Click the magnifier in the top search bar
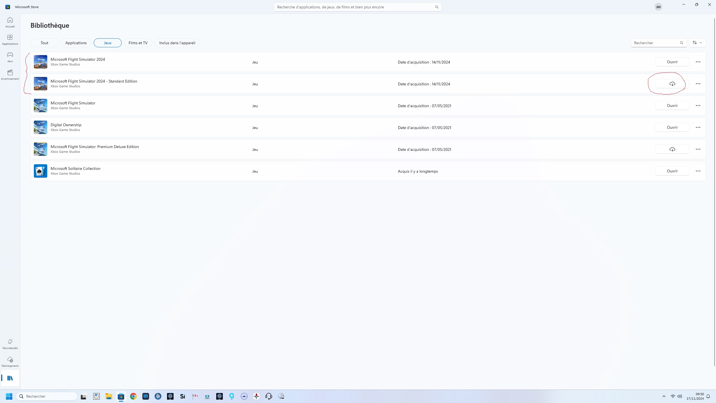The height and width of the screenshot is (403, 716). (x=437, y=7)
